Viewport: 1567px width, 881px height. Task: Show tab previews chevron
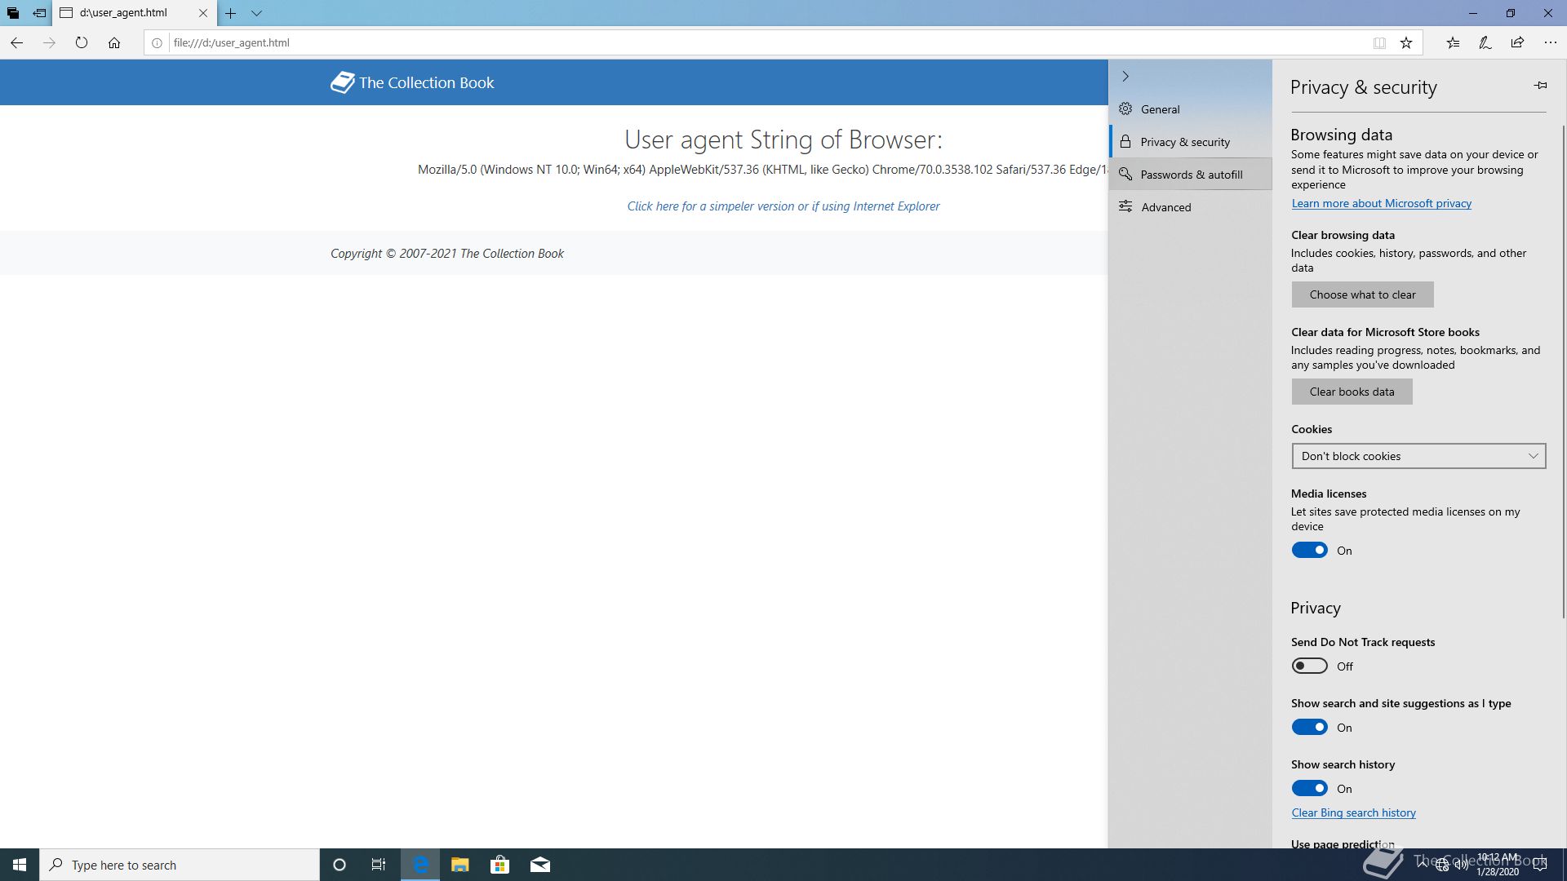click(x=256, y=13)
